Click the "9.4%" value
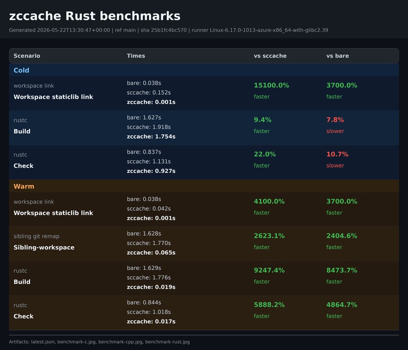 pyautogui.click(x=262, y=120)
